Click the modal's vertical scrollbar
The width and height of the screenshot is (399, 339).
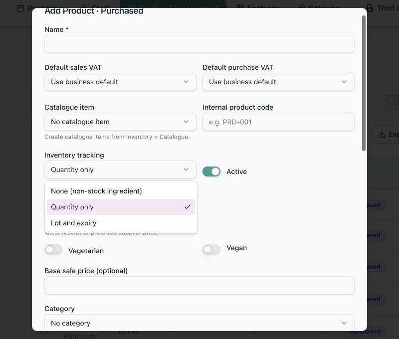click(x=364, y=83)
